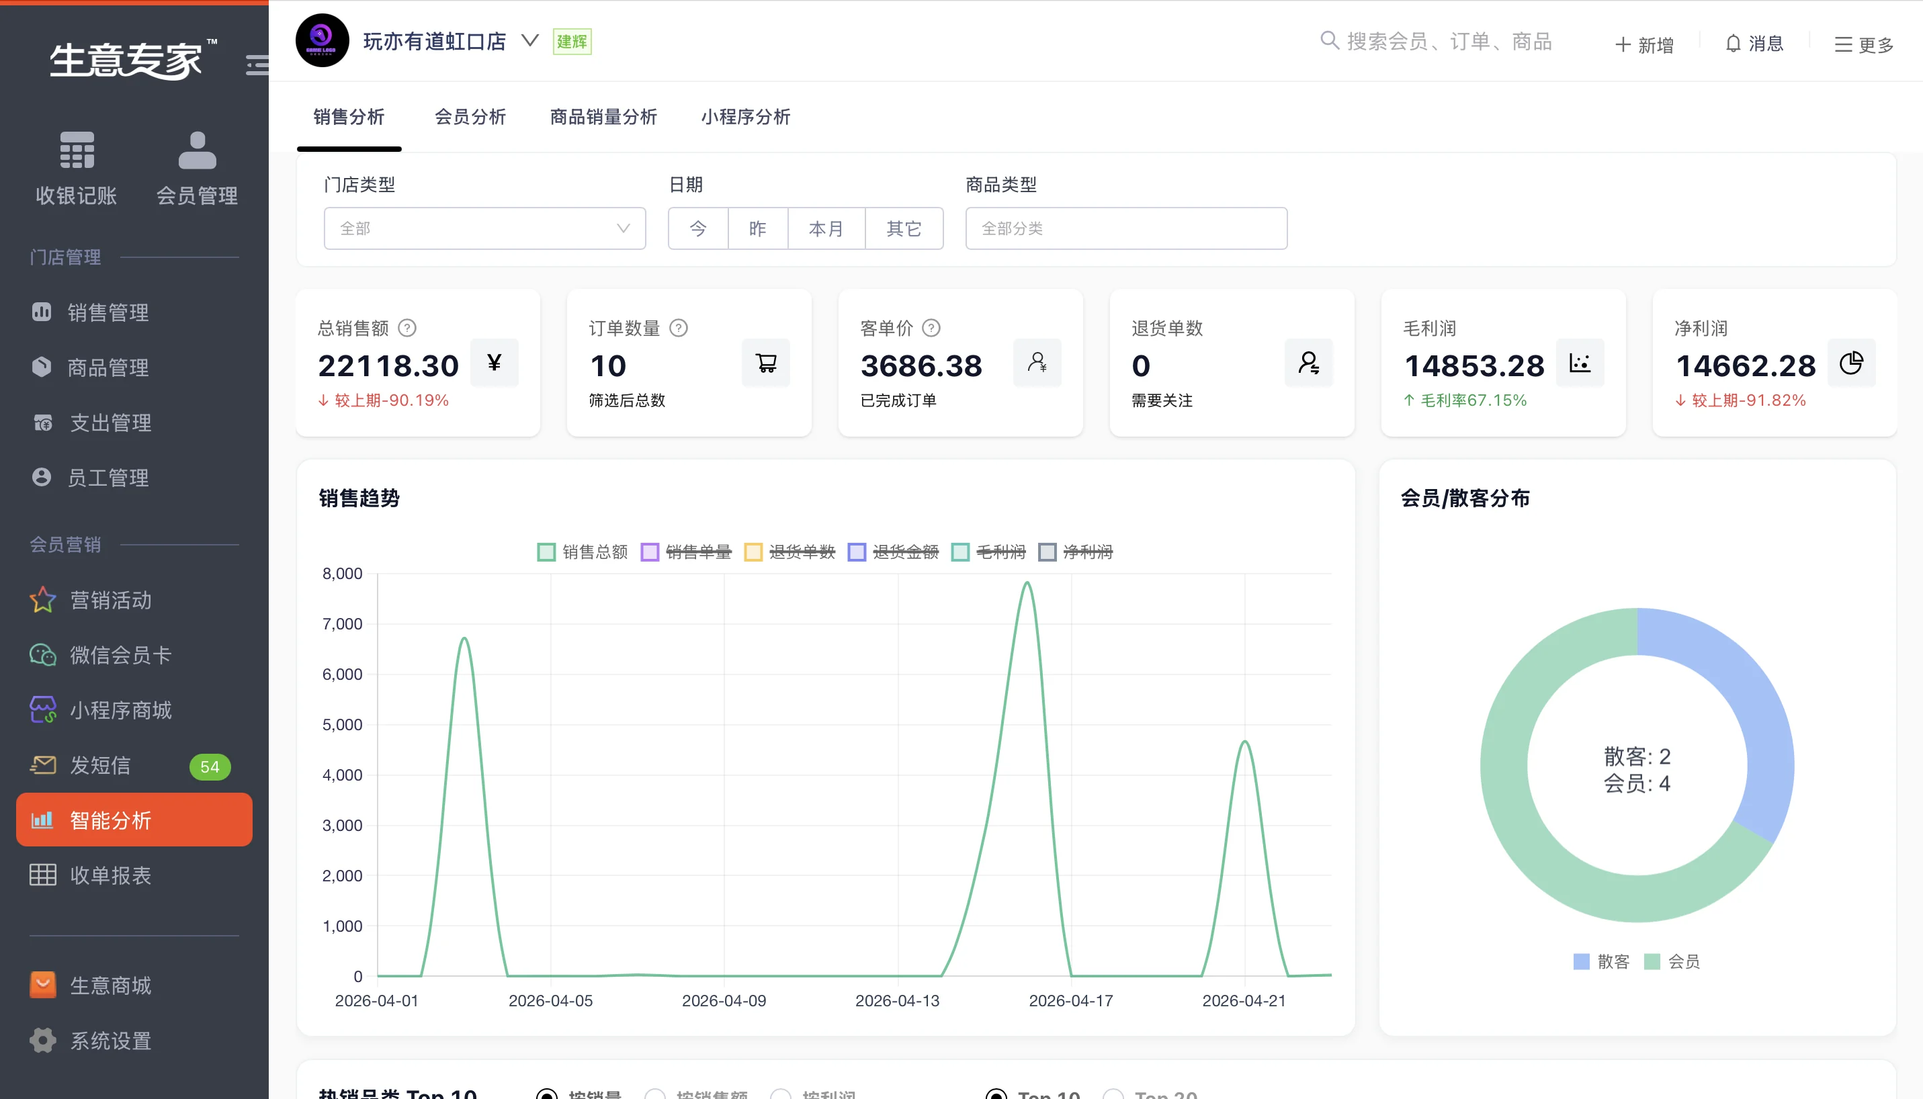The image size is (1923, 1099).
Task: Click the 散客 legend color swatch
Action: (1581, 962)
